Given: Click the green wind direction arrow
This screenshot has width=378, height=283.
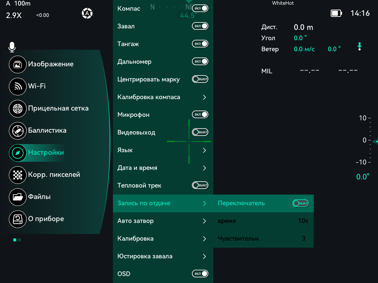Looking at the screenshot, I should 360,46.
